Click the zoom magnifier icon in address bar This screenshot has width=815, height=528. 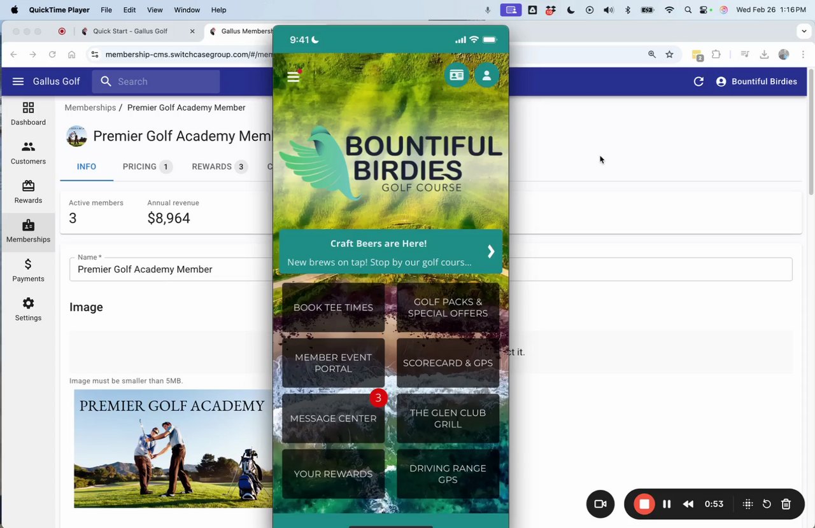[652, 55]
